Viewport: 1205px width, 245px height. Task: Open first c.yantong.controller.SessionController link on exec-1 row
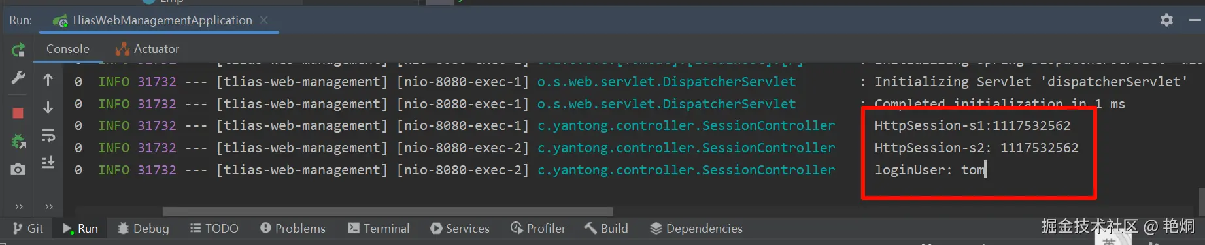686,125
